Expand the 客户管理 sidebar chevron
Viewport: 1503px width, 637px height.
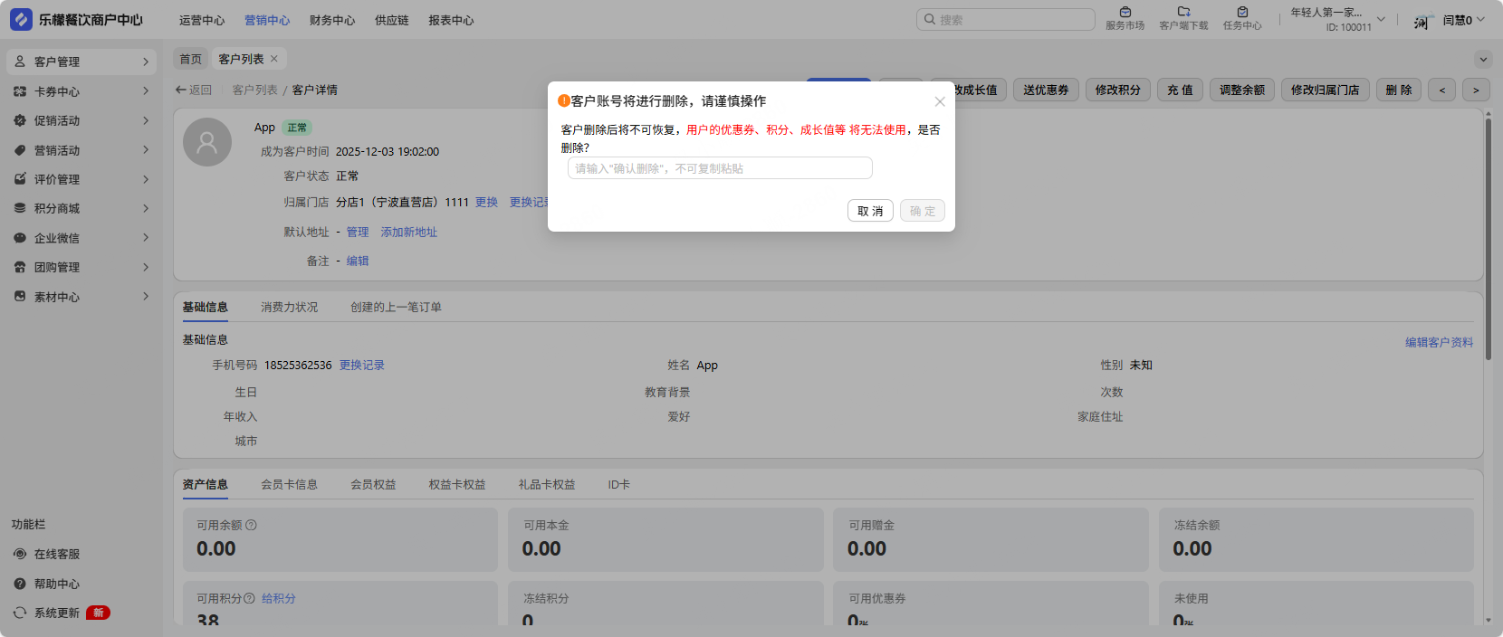coord(146,62)
